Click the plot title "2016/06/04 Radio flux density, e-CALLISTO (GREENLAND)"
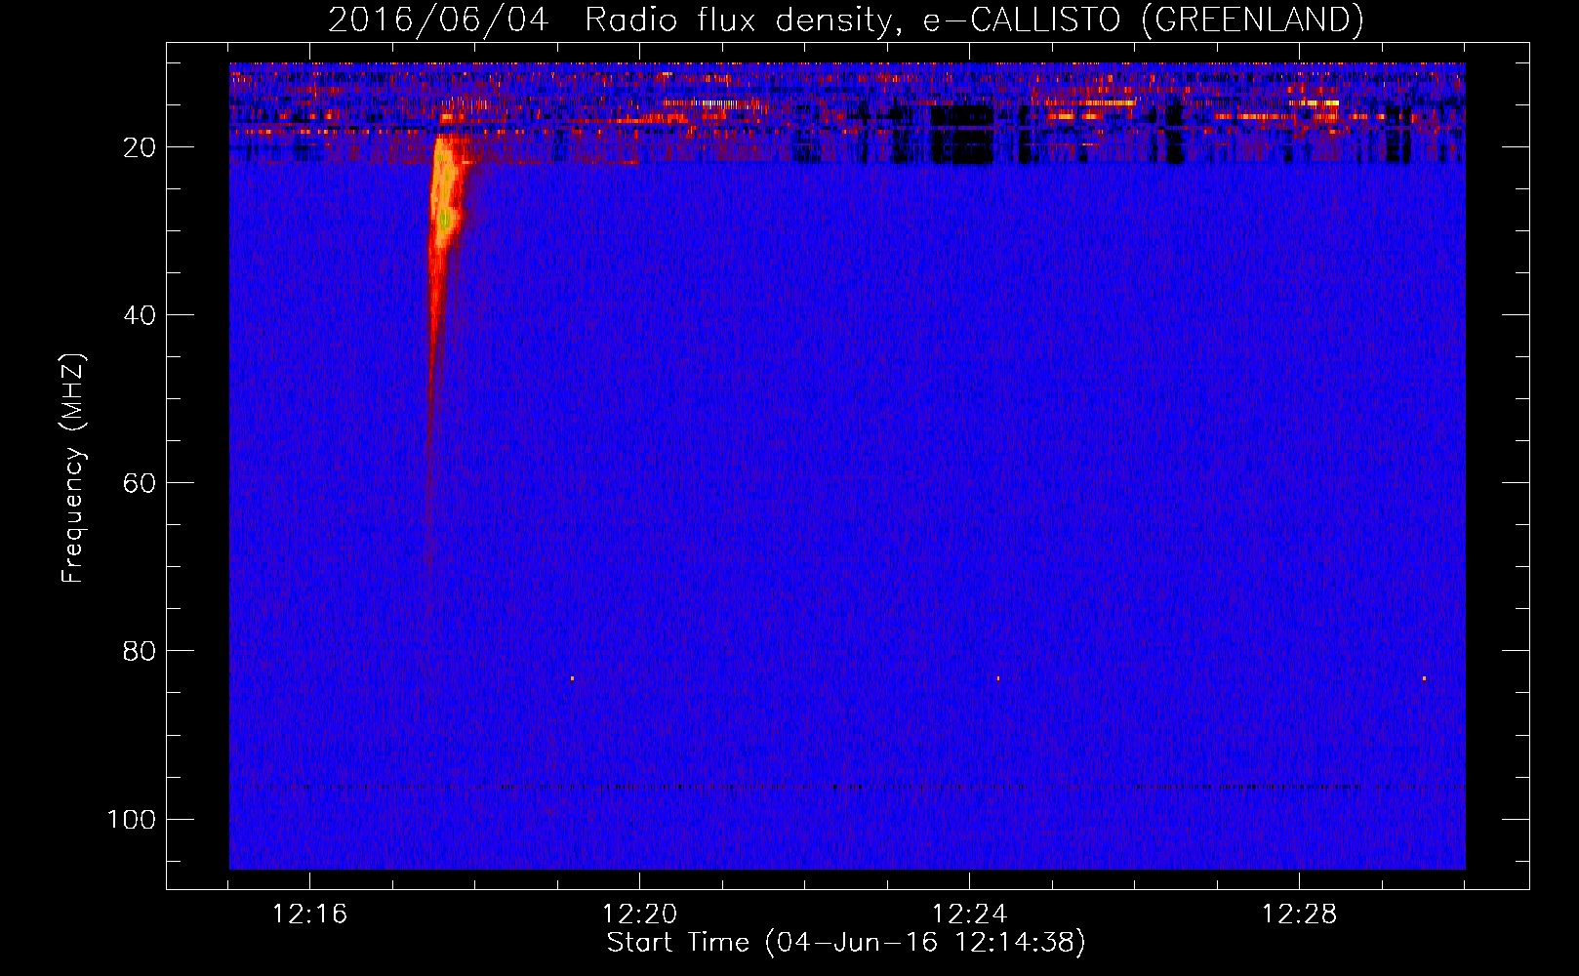Image resolution: width=1579 pixels, height=976 pixels. [x=845, y=20]
